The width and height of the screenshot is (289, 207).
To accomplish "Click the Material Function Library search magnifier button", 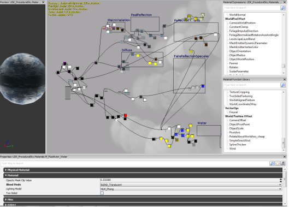I will (x=283, y=85).
